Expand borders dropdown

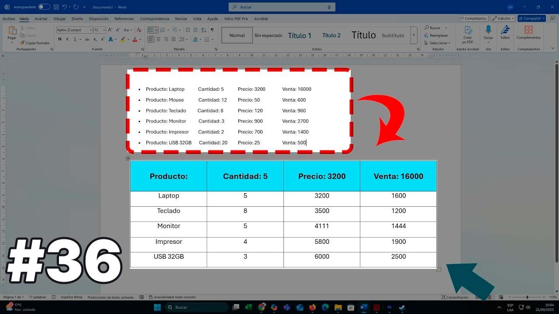[x=213, y=39]
